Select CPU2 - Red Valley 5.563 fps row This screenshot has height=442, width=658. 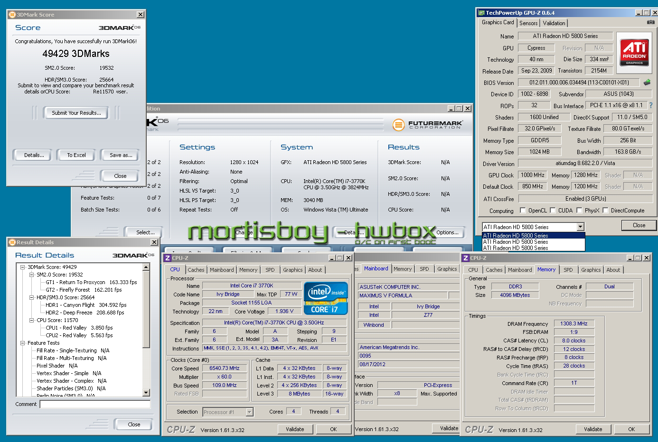(x=79, y=335)
